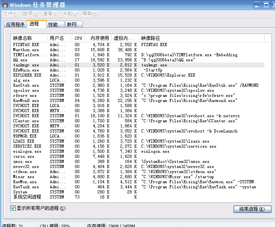Select the ctfmon.exe process name
Image resolution: width=275 pixels, height=227 pixels.
coord(25,172)
